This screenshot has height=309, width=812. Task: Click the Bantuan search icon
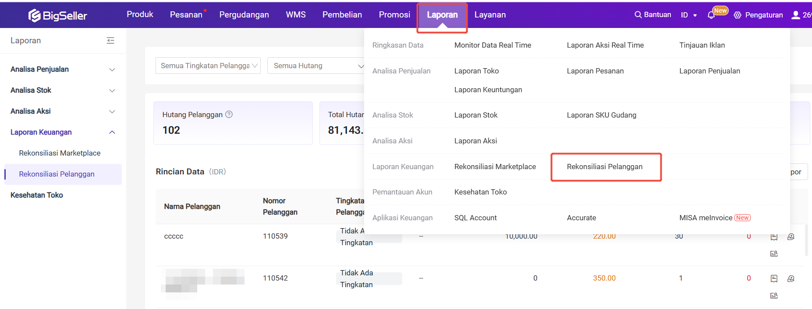638,15
